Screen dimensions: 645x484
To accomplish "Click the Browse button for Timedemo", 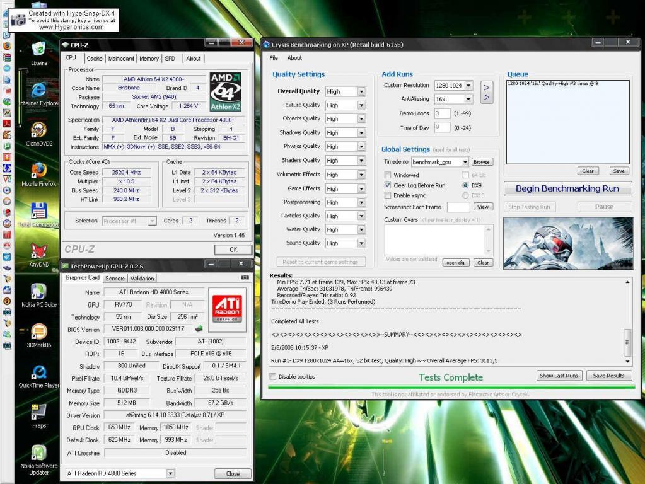I will click(x=481, y=162).
